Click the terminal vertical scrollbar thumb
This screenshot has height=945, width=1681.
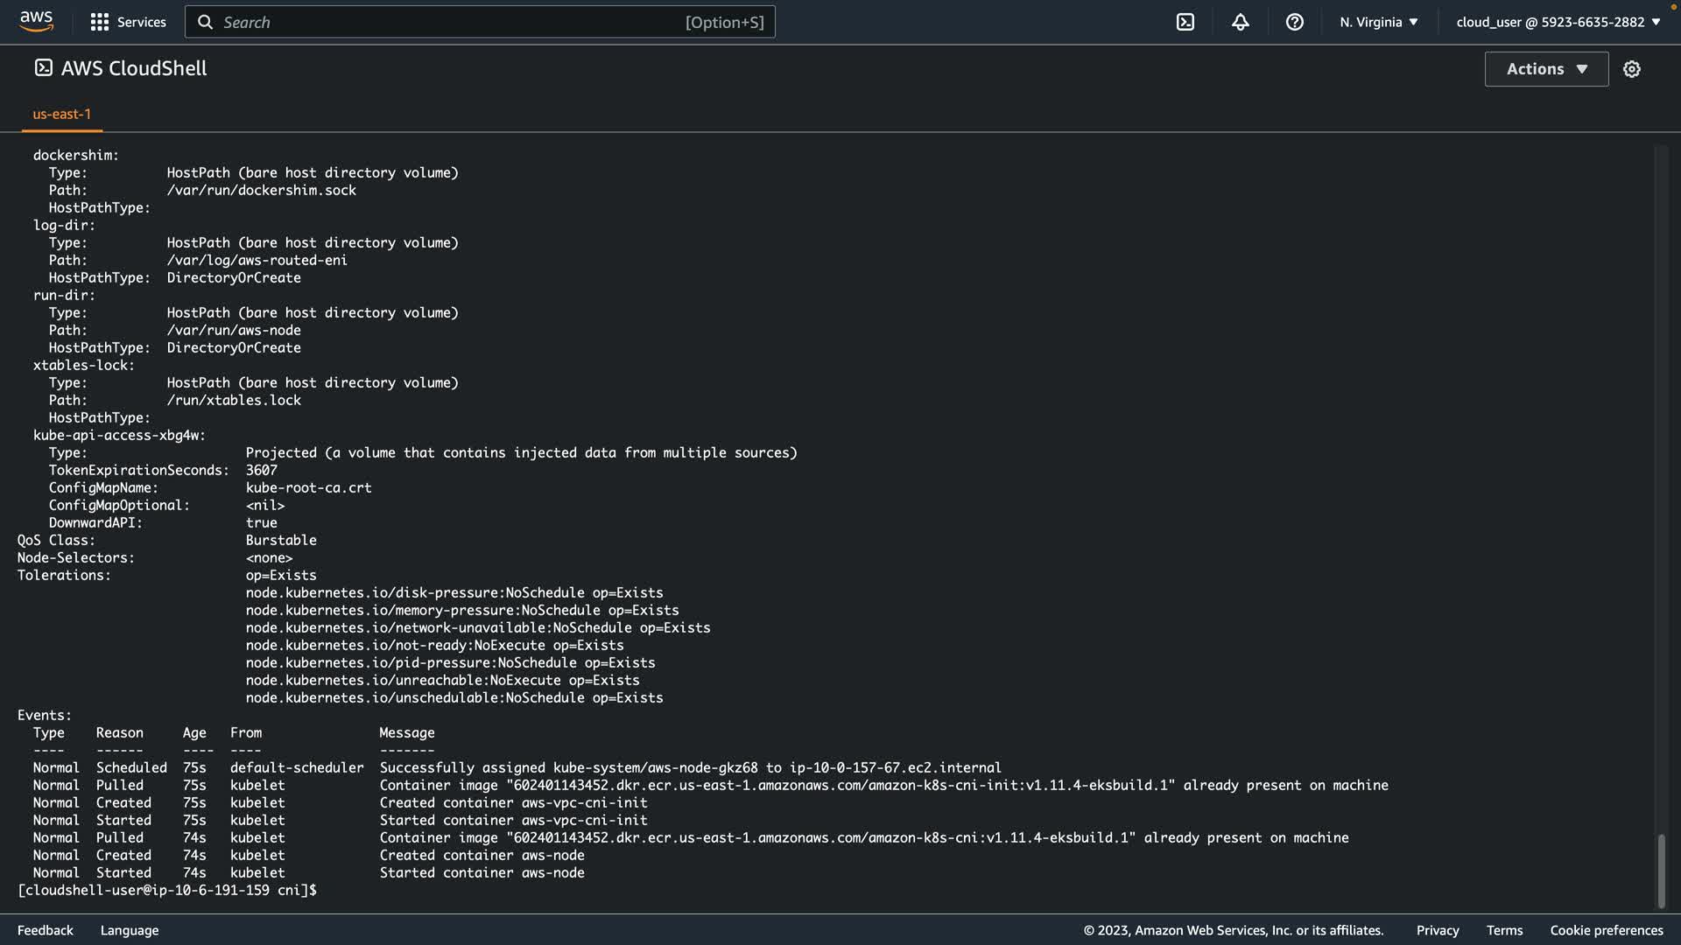tap(1661, 870)
